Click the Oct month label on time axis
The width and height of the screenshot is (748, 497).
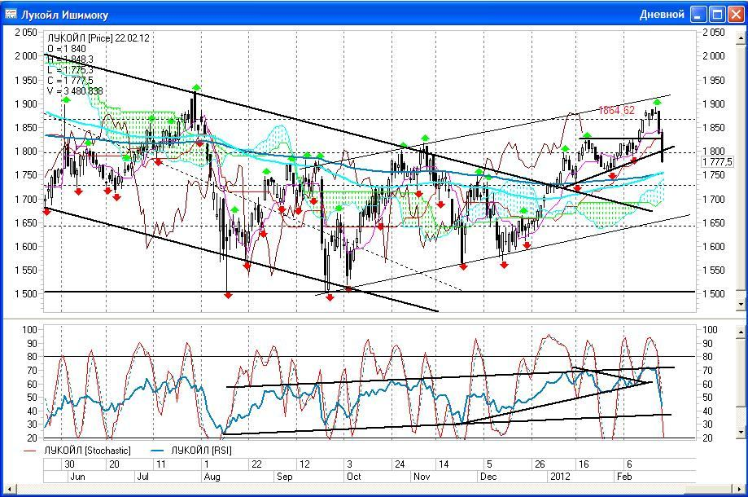coord(353,477)
